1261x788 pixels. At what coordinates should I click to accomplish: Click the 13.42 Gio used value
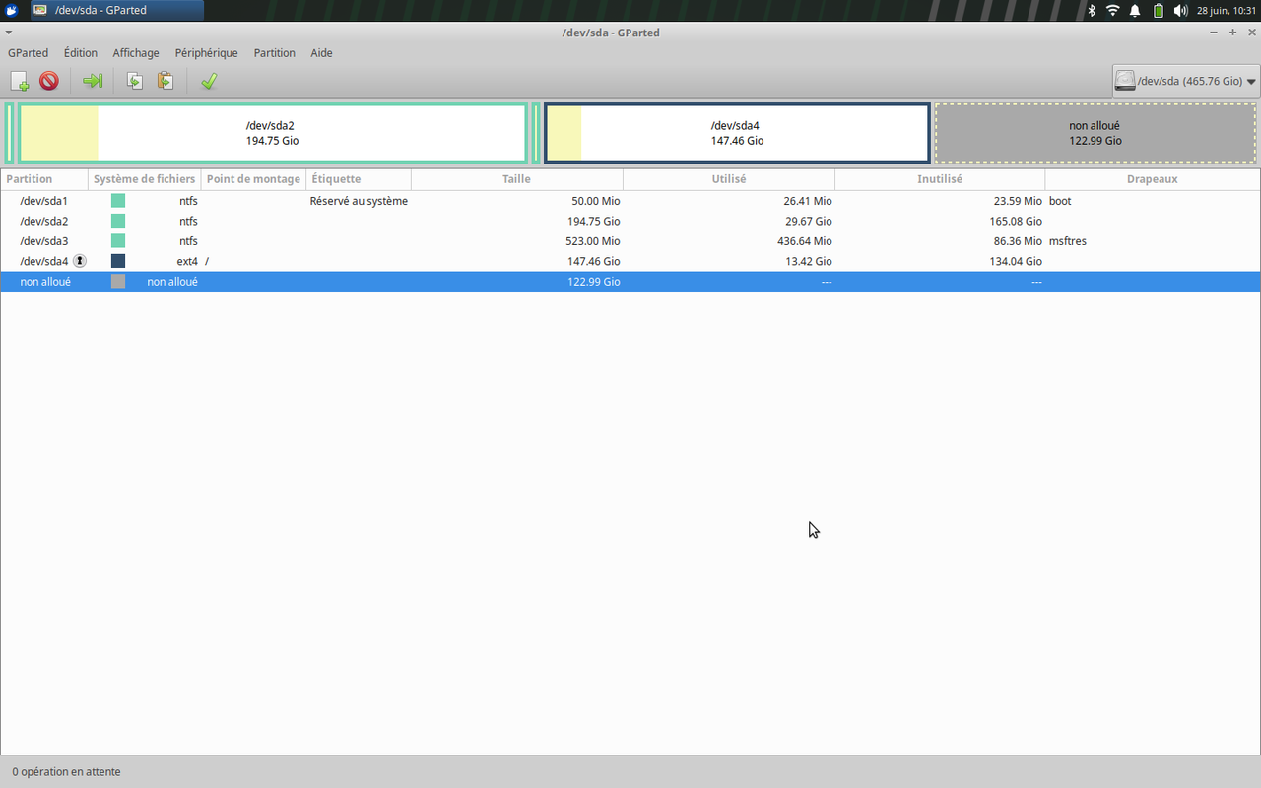[x=809, y=261]
